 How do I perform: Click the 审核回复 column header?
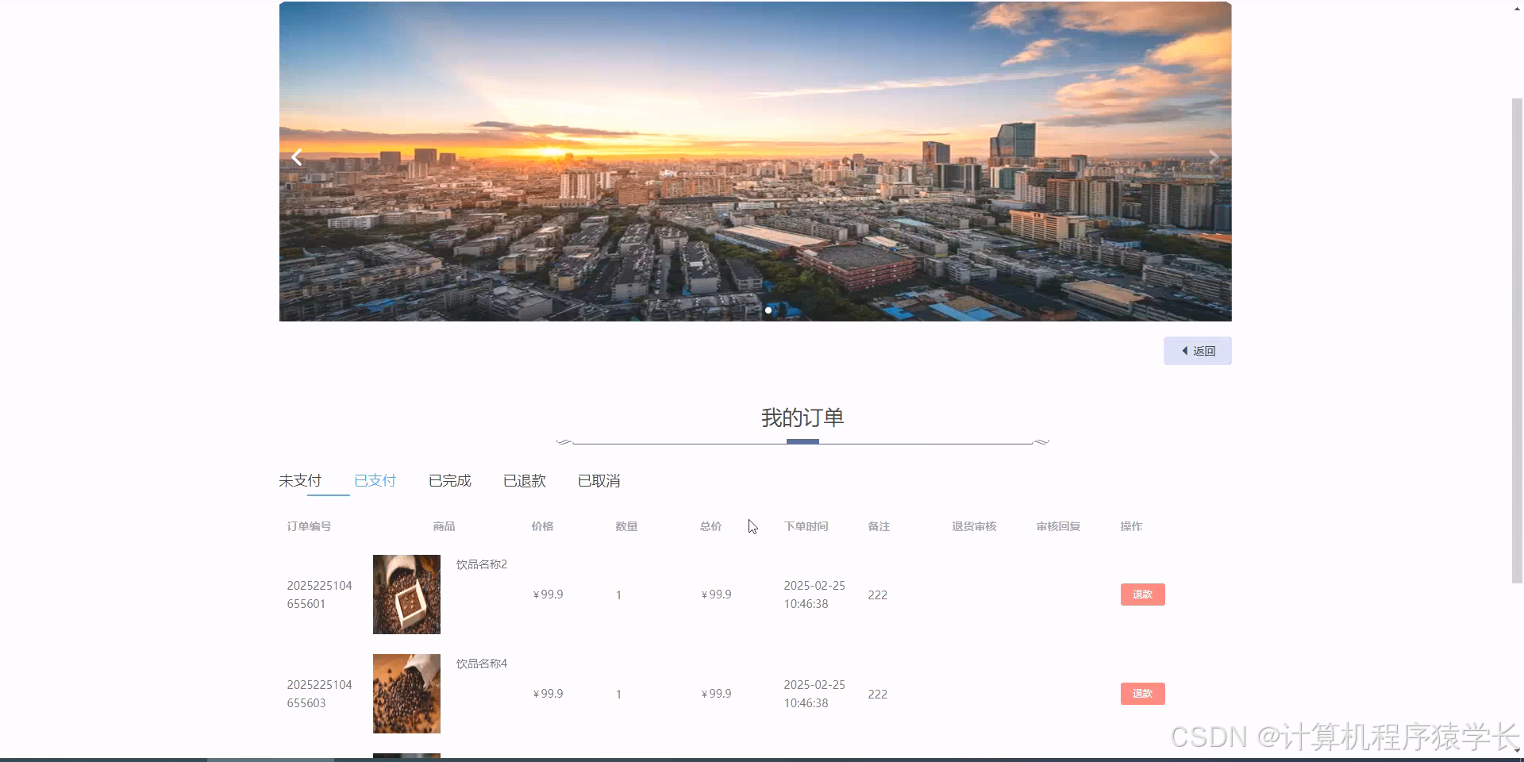[1058, 526]
